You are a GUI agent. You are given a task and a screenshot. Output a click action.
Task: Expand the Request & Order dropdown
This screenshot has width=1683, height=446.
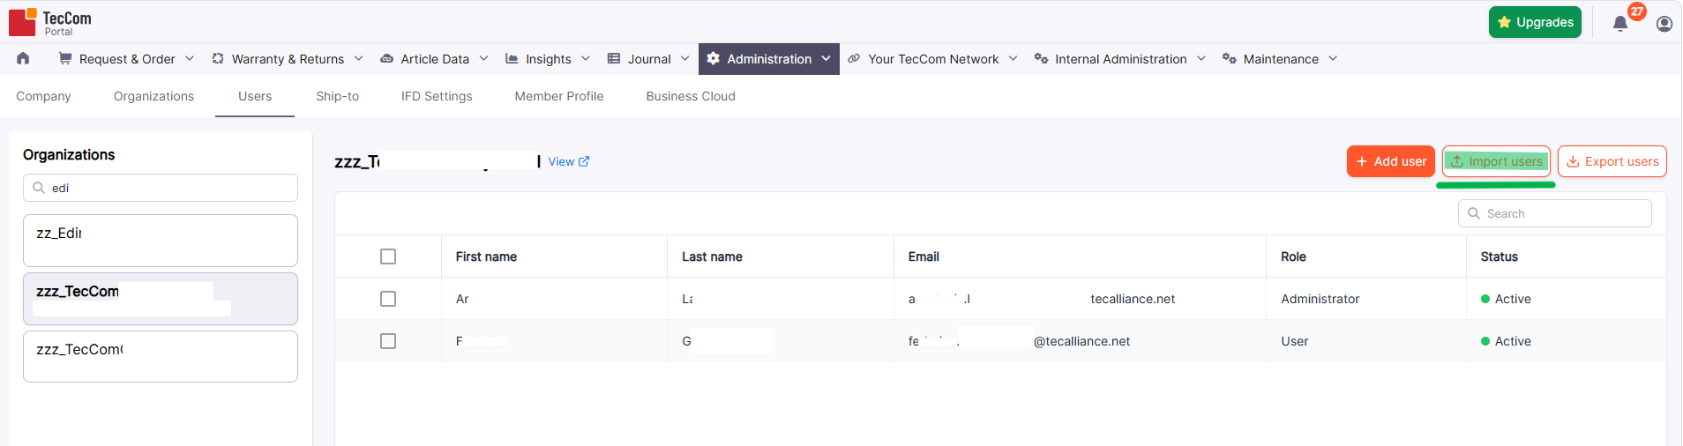click(190, 58)
